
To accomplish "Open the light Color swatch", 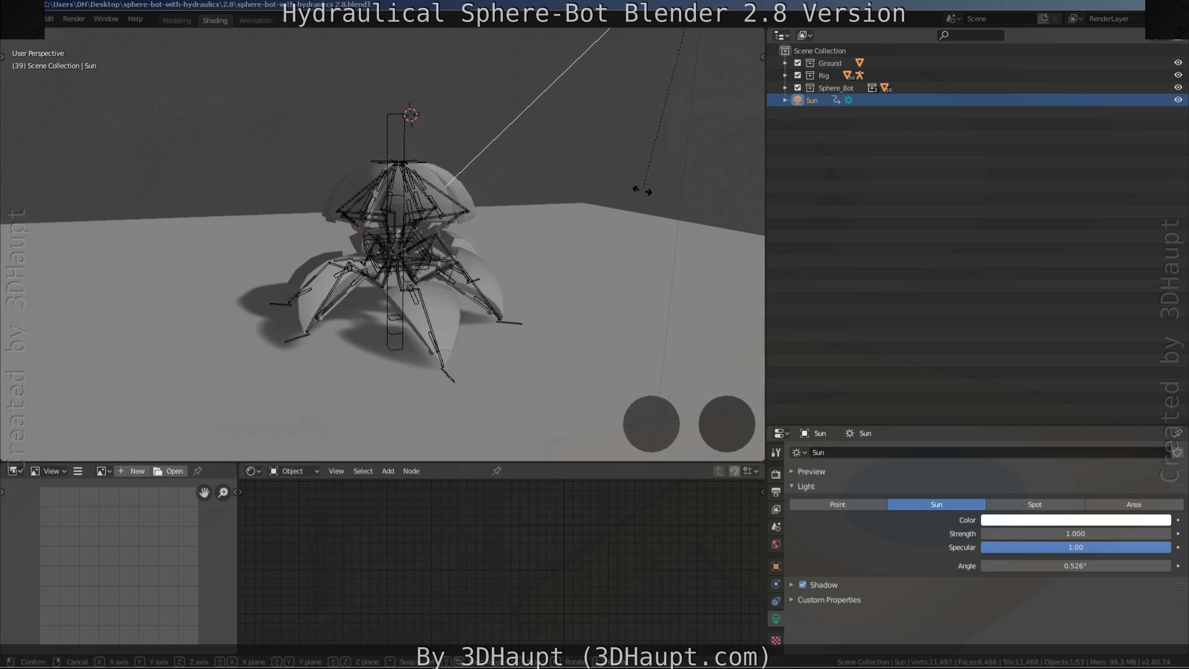I will coord(1075,520).
